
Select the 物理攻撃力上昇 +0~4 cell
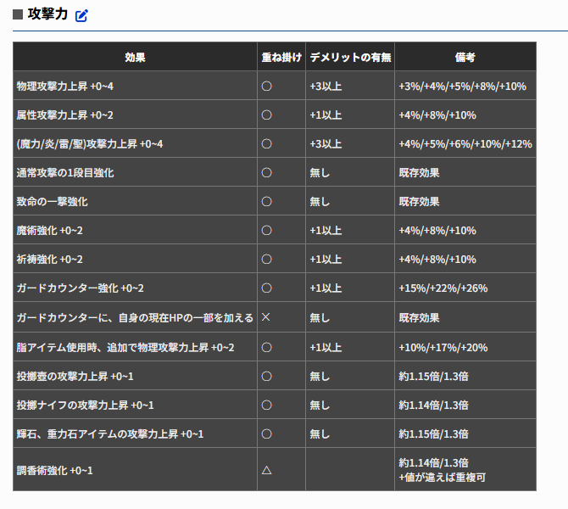135,86
